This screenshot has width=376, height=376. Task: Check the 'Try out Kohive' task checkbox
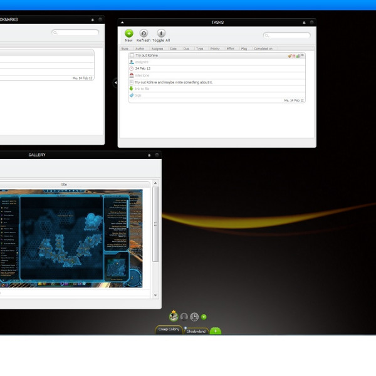point(132,55)
